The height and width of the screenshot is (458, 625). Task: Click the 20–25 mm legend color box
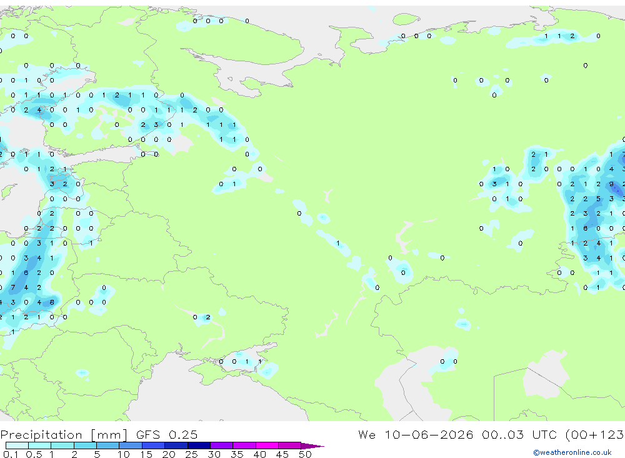[x=176, y=446]
